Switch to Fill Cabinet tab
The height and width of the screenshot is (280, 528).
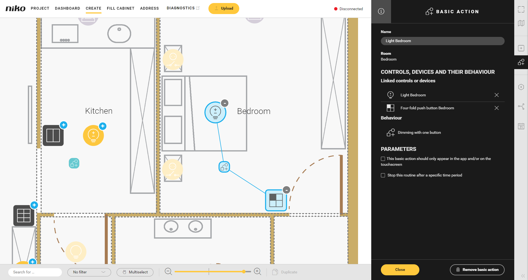click(121, 8)
